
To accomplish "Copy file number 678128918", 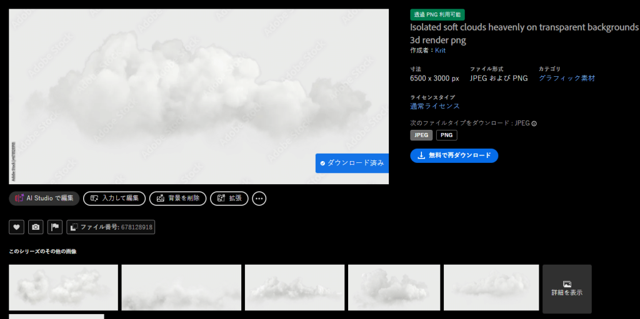I will [x=111, y=227].
